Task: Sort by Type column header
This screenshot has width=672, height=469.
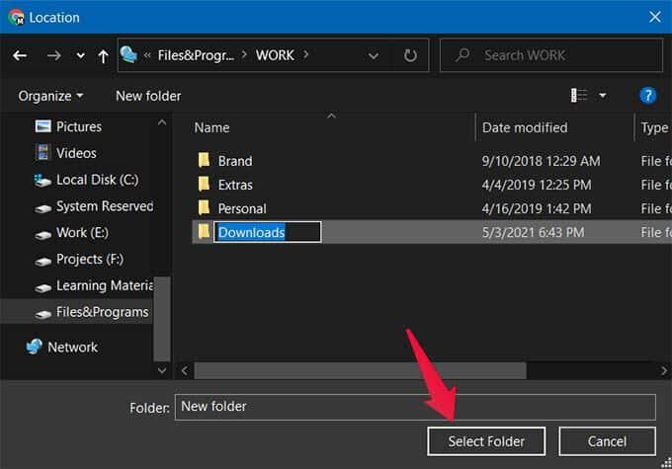Action: coord(654,127)
